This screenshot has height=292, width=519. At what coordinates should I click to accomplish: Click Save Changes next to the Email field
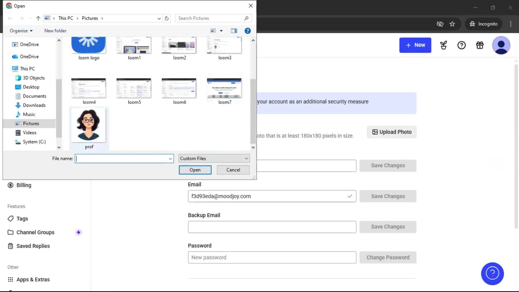pos(388,196)
